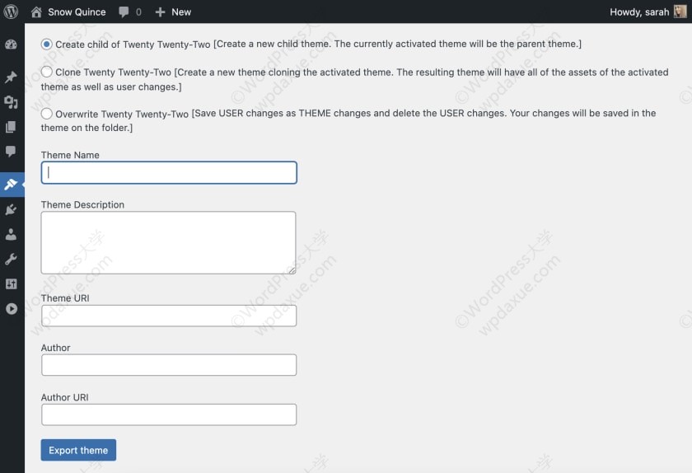Click the Author input field
Viewport: 692px width, 473px height.
[169, 365]
